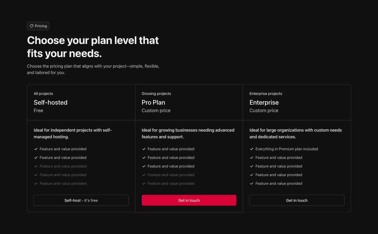Select the Pro Plan card
The image size is (378, 234).
tap(189, 147)
